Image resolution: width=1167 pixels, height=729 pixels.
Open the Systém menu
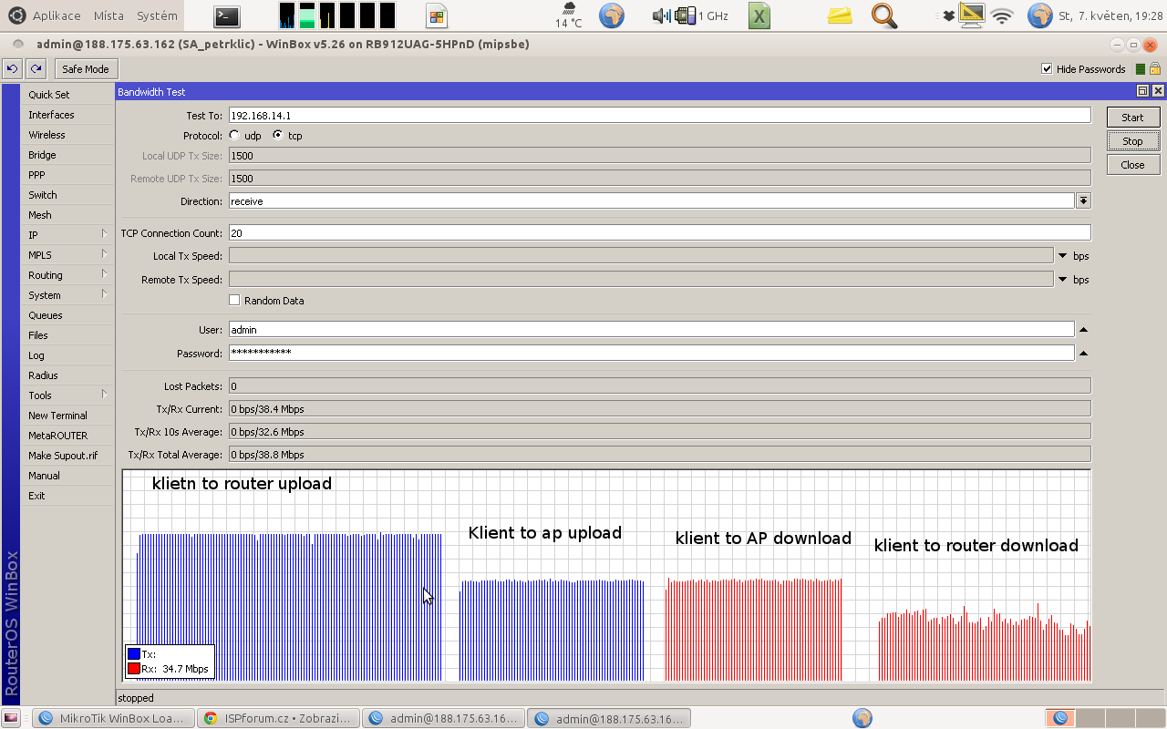coord(157,15)
